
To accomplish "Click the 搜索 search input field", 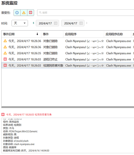I will (85, 13).
